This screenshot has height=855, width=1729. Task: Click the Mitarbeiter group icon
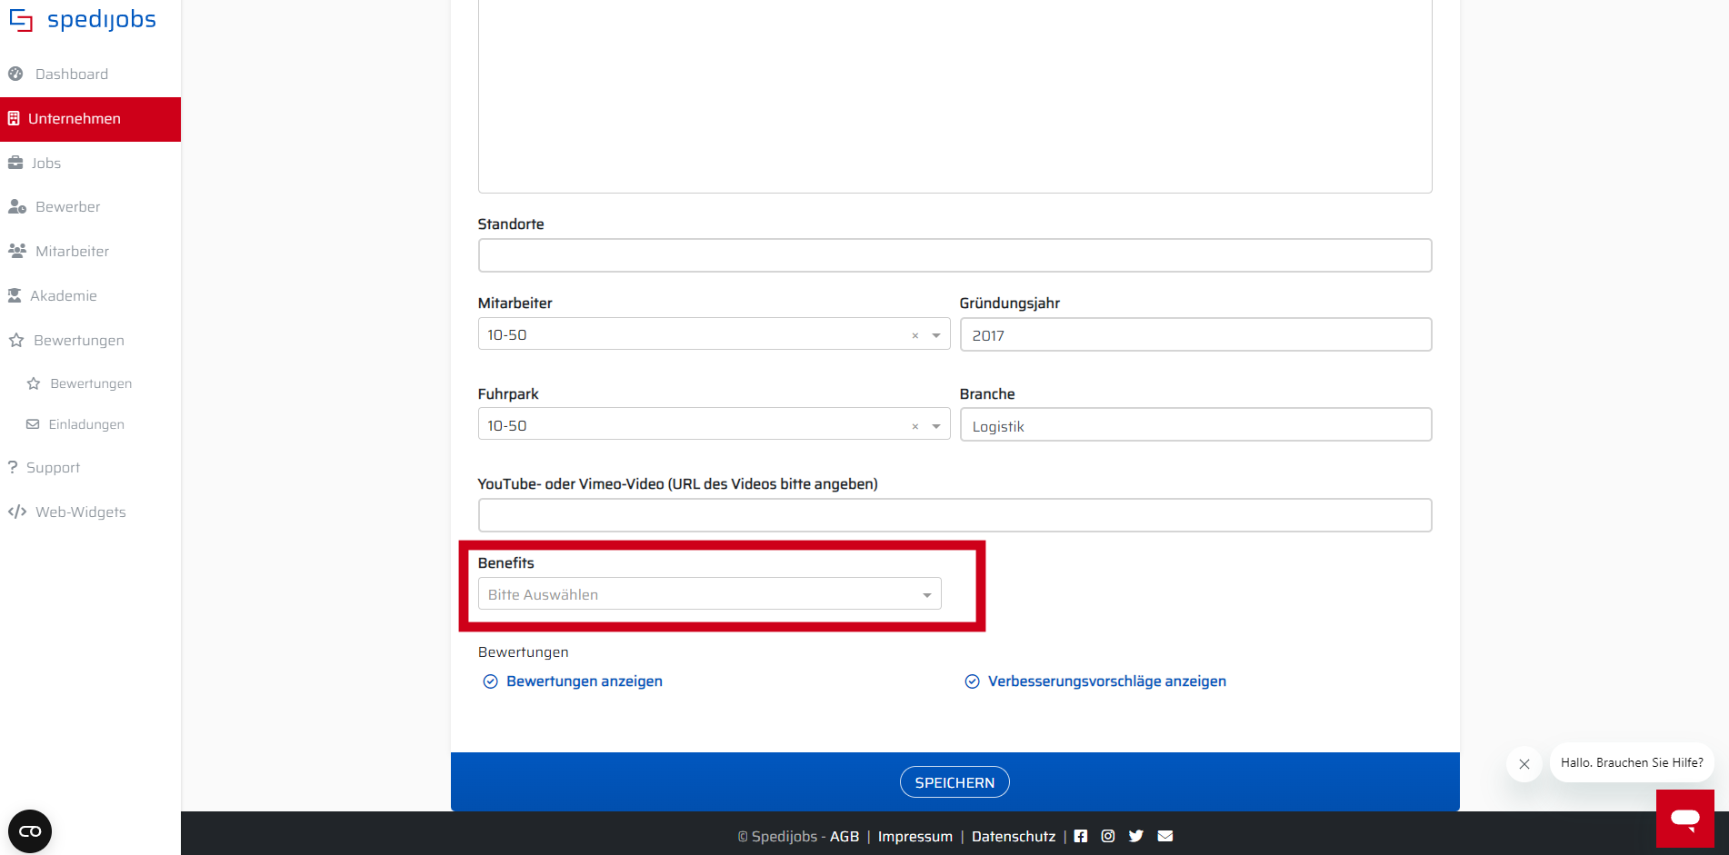[x=17, y=251]
